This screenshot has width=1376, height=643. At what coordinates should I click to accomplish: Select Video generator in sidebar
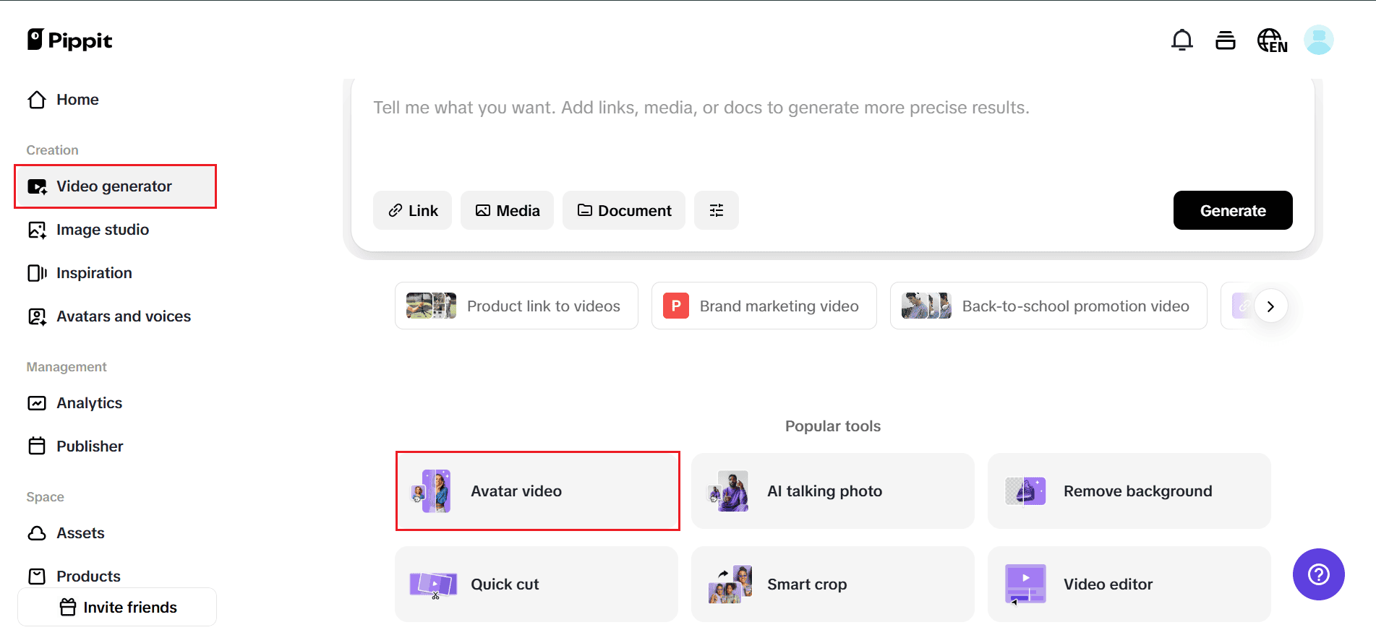point(116,186)
